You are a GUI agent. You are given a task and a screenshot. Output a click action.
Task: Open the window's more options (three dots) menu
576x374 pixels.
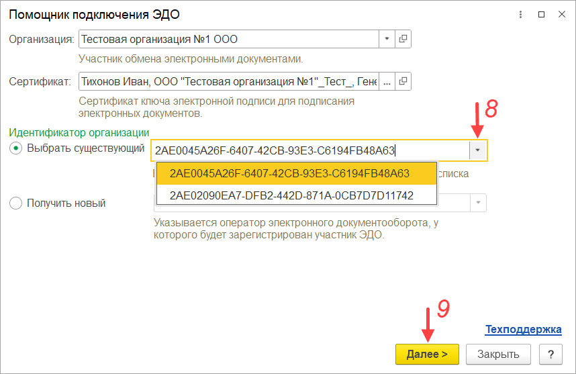[521, 14]
